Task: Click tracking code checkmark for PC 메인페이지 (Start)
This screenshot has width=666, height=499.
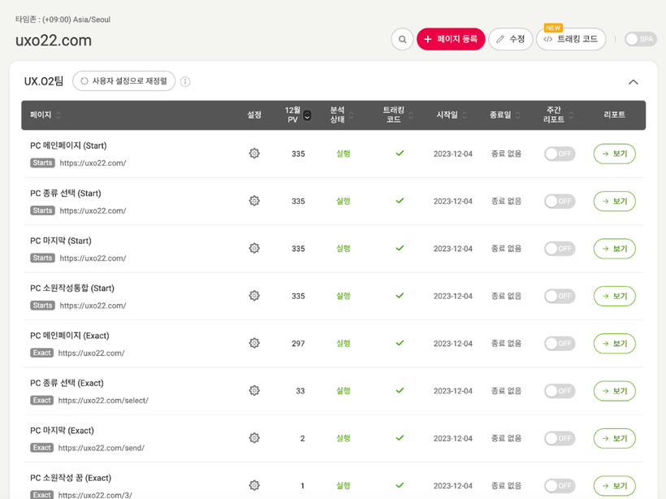Action: 400,153
